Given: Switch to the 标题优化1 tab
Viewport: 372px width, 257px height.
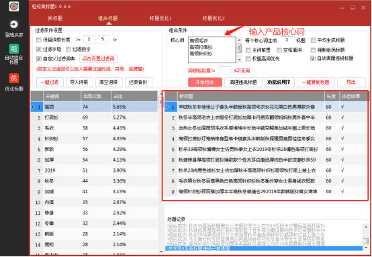Looking at the screenshot, I should click(160, 18).
